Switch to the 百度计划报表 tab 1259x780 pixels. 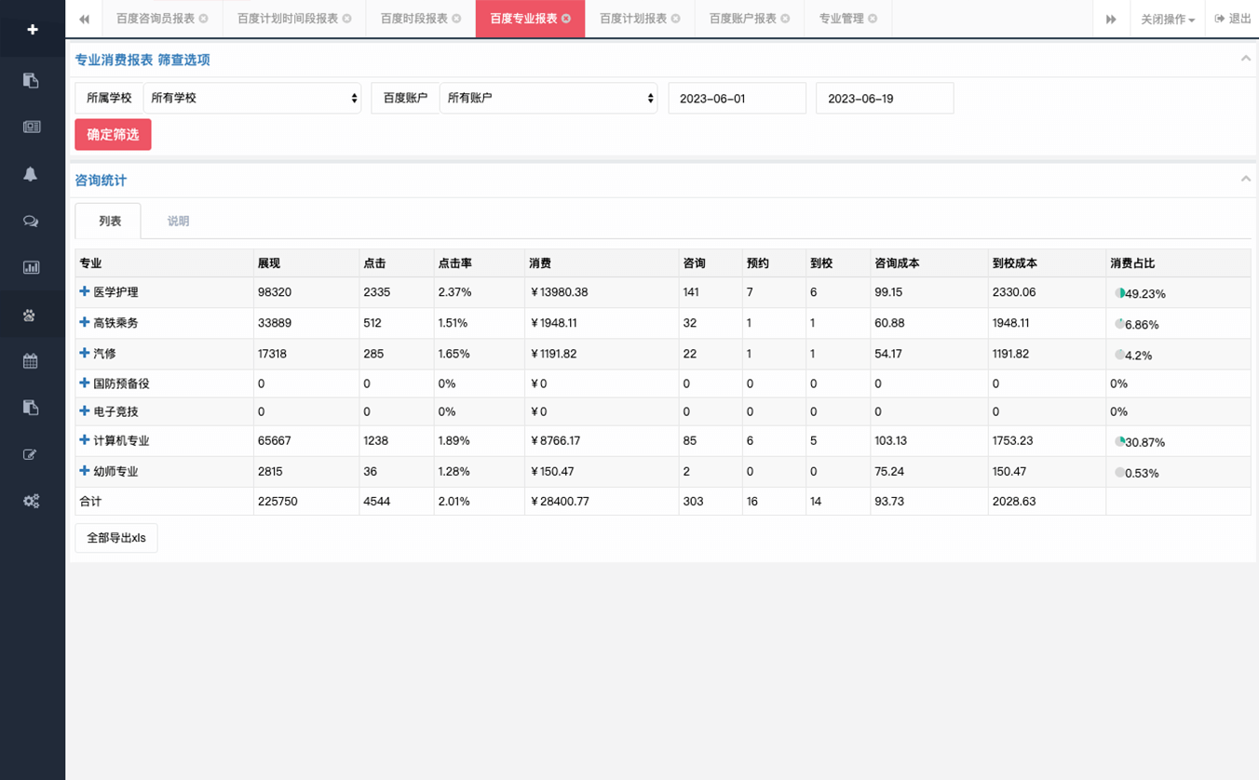coord(632,19)
